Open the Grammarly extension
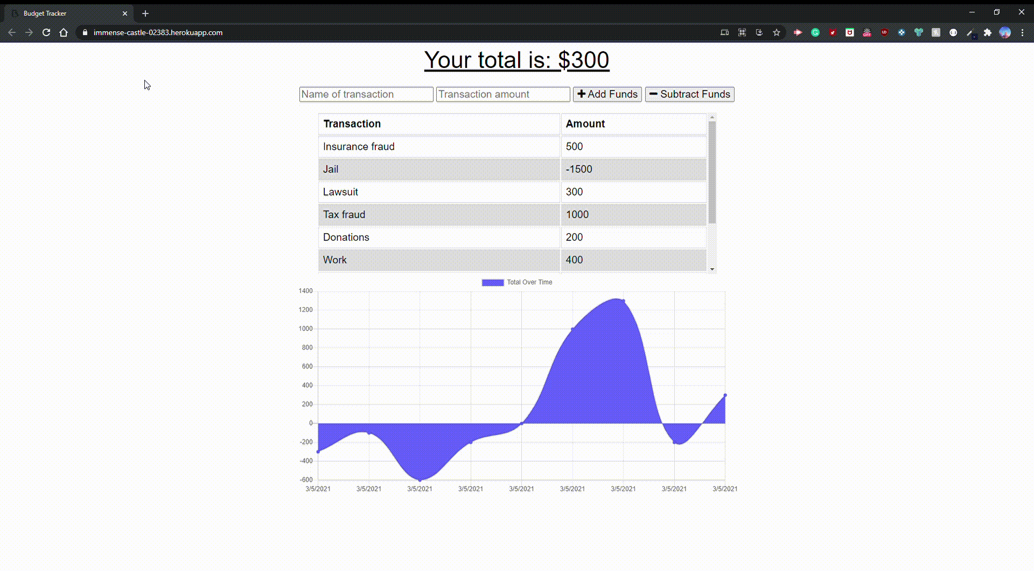The width and height of the screenshot is (1034, 571). [815, 32]
